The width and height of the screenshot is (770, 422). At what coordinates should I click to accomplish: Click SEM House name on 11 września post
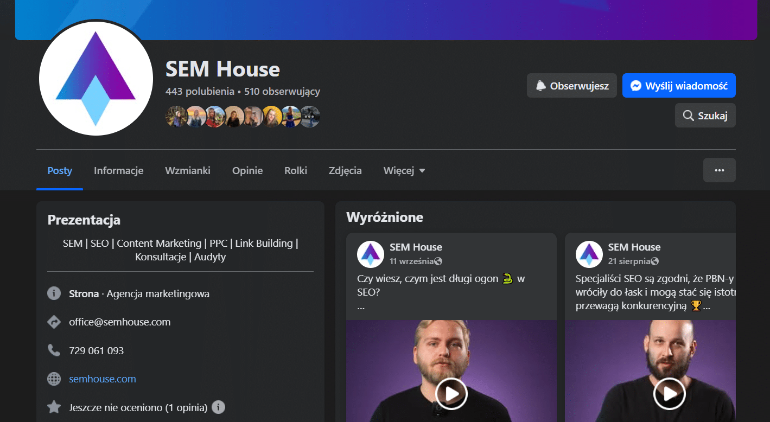click(416, 247)
